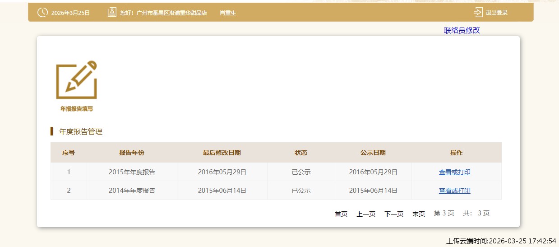Click the user profile icon beside the greeting
The image size is (559, 247).
coord(112,13)
